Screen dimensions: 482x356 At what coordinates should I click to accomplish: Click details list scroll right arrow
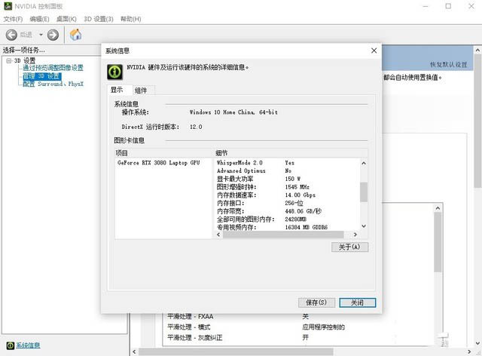tap(355, 235)
